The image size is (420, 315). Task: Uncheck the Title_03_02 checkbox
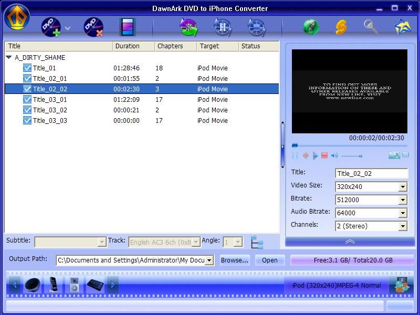coord(27,110)
